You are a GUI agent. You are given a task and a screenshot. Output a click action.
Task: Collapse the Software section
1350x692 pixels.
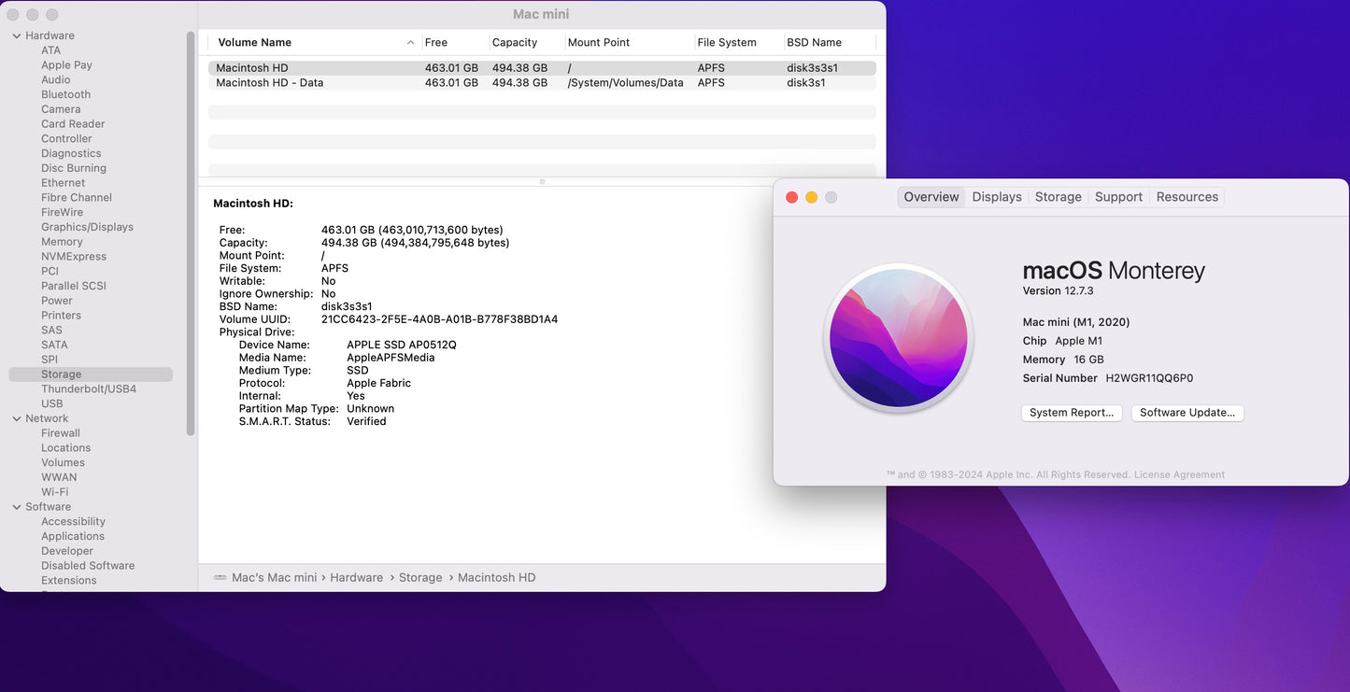click(17, 507)
